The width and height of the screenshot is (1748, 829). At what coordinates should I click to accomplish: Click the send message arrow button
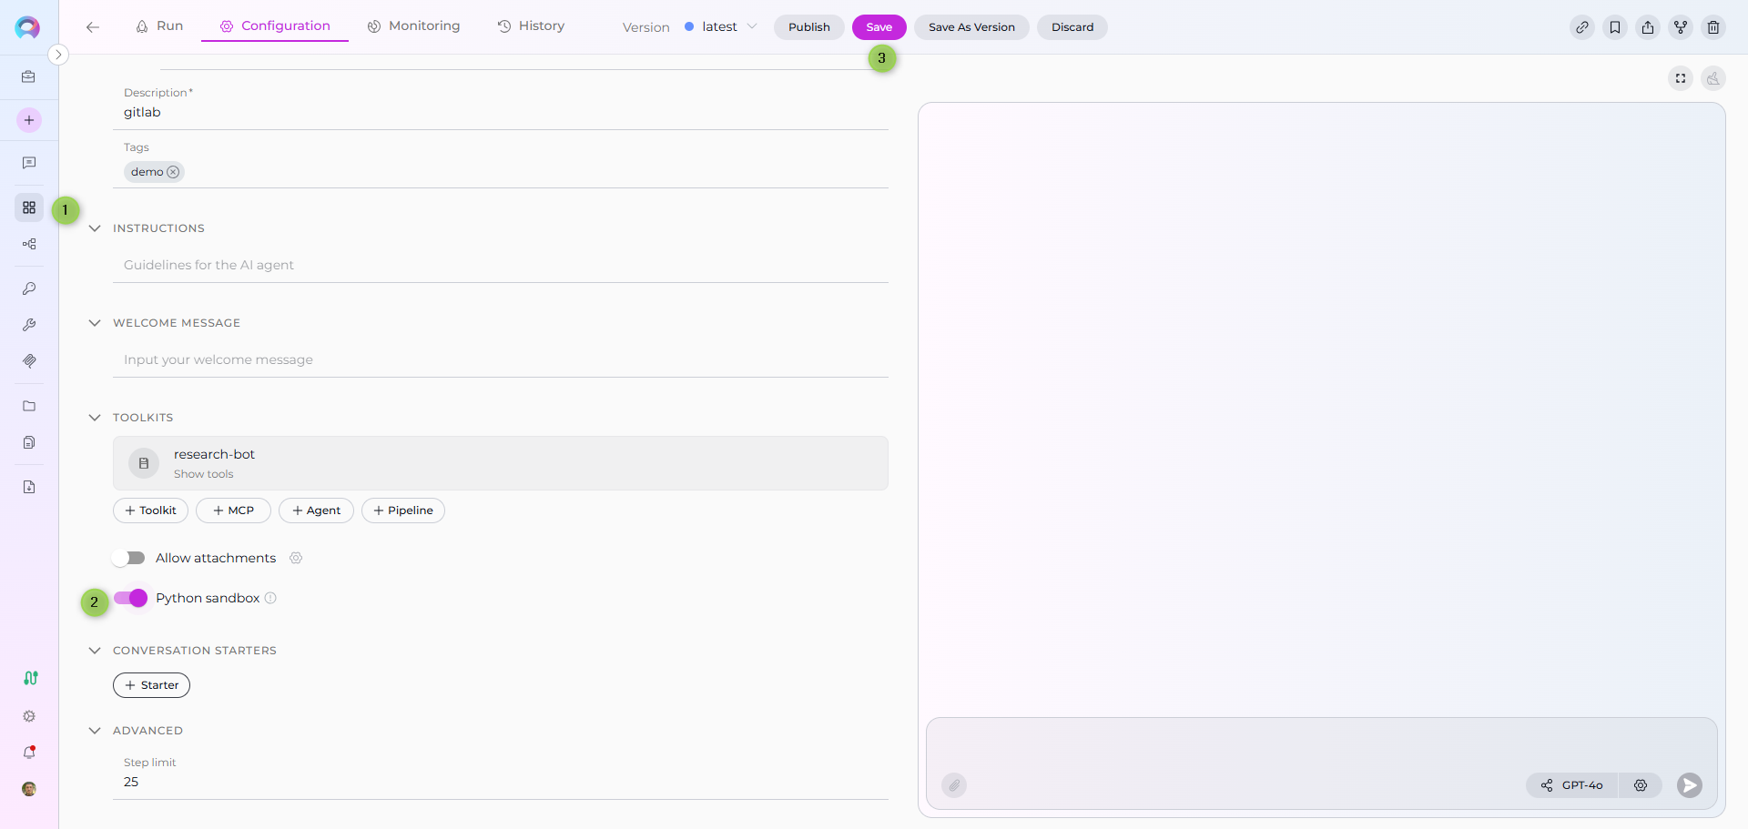pos(1689,785)
